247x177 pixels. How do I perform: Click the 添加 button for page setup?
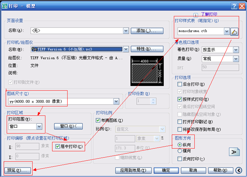[x=147, y=31]
